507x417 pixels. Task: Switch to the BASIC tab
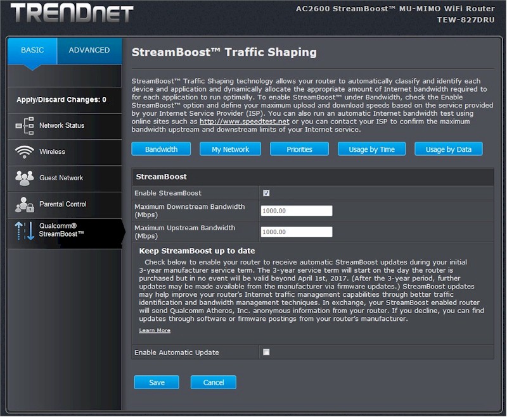click(x=32, y=51)
